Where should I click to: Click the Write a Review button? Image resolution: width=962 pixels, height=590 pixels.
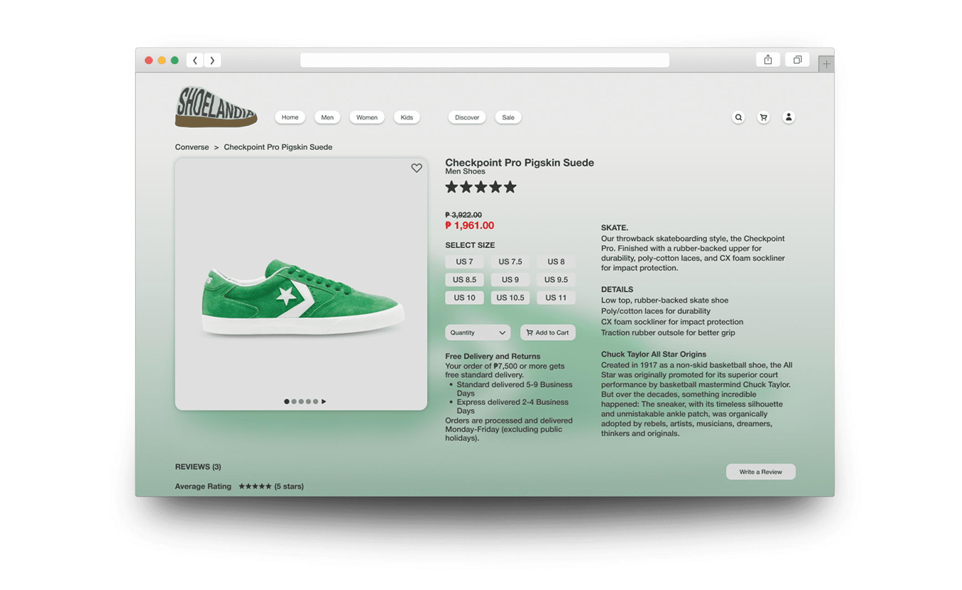click(760, 472)
